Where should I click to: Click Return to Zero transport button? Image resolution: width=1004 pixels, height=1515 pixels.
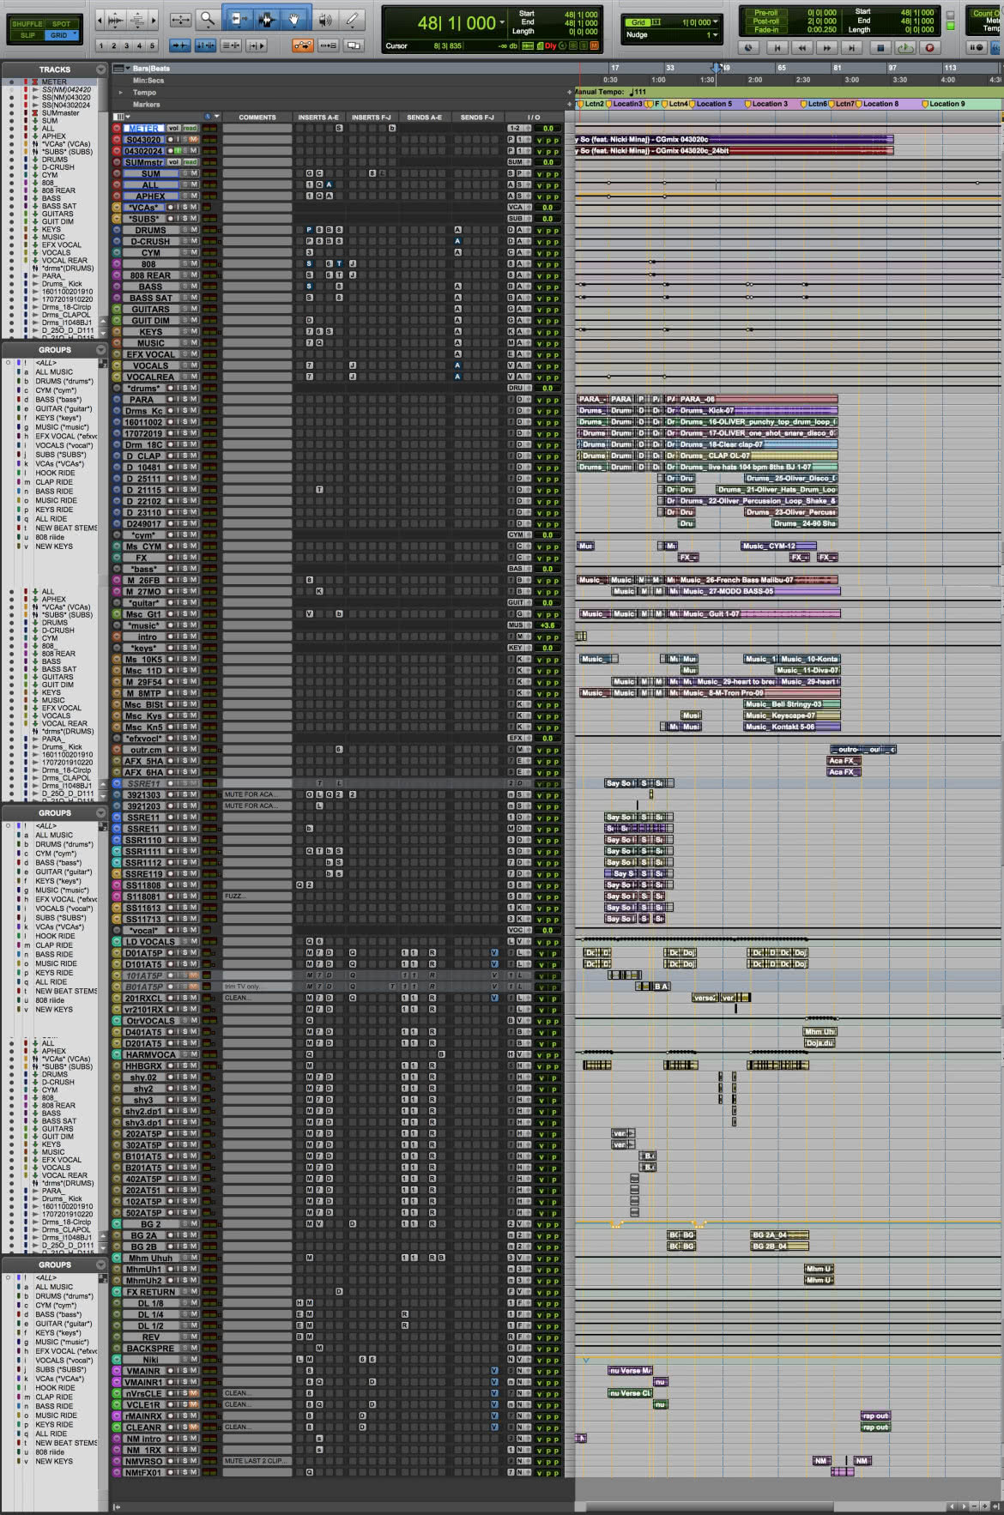pos(777,49)
